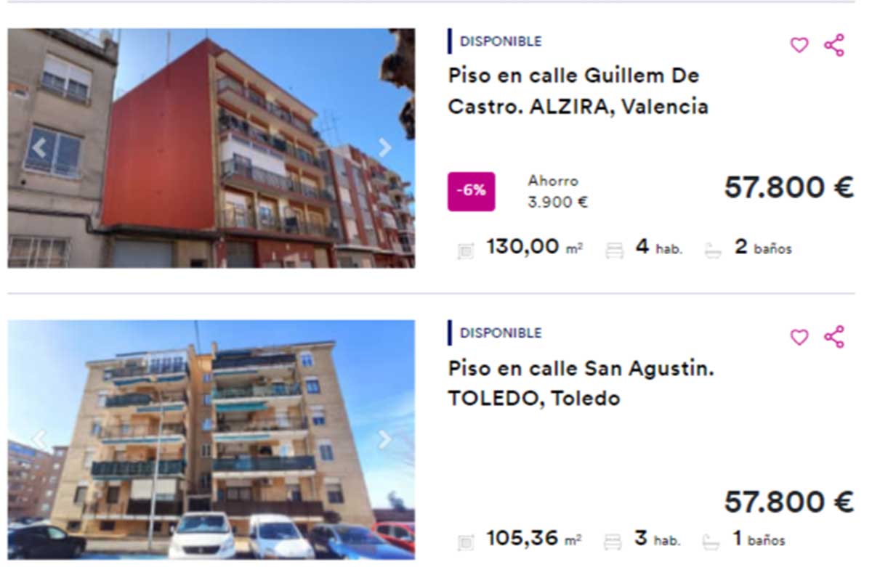Open the Piso en calle Guillem De Castro listing
872x567 pixels.
tap(578, 91)
